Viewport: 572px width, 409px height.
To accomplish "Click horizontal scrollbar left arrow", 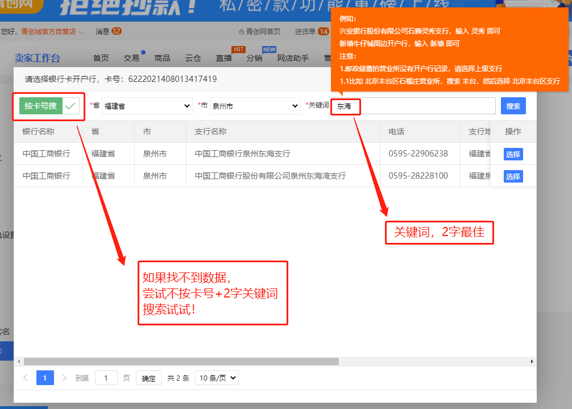I will [x=19, y=361].
